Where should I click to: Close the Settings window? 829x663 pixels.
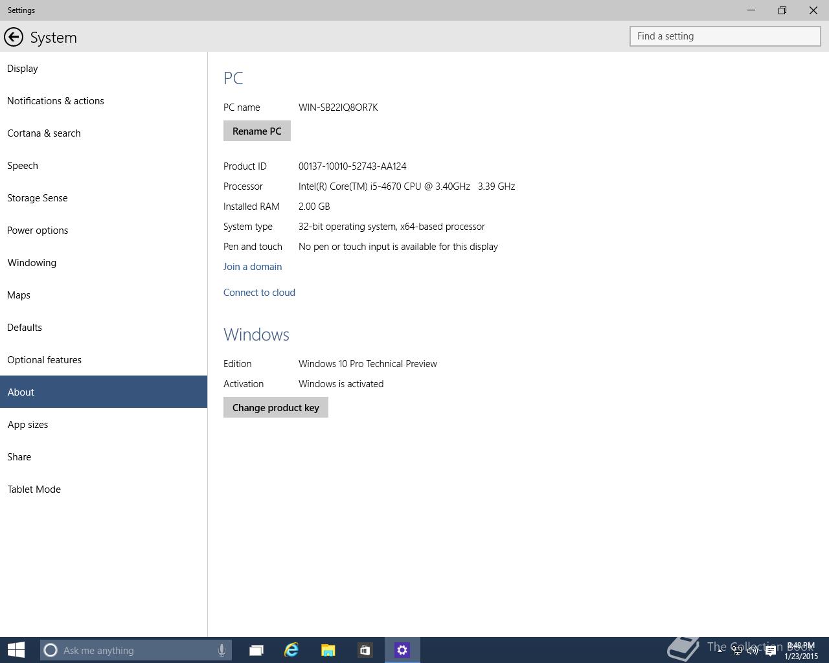click(x=813, y=10)
